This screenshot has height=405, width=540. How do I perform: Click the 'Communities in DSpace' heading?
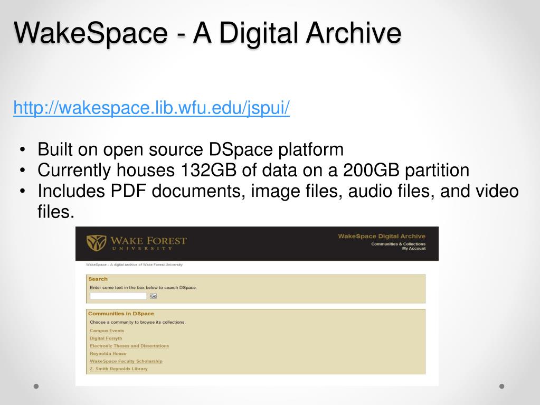click(121, 314)
